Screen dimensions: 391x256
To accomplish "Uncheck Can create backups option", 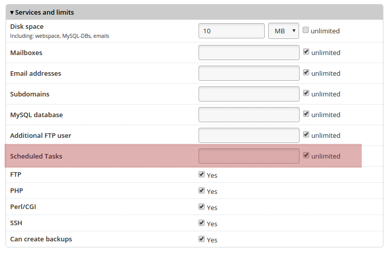I will [202, 239].
